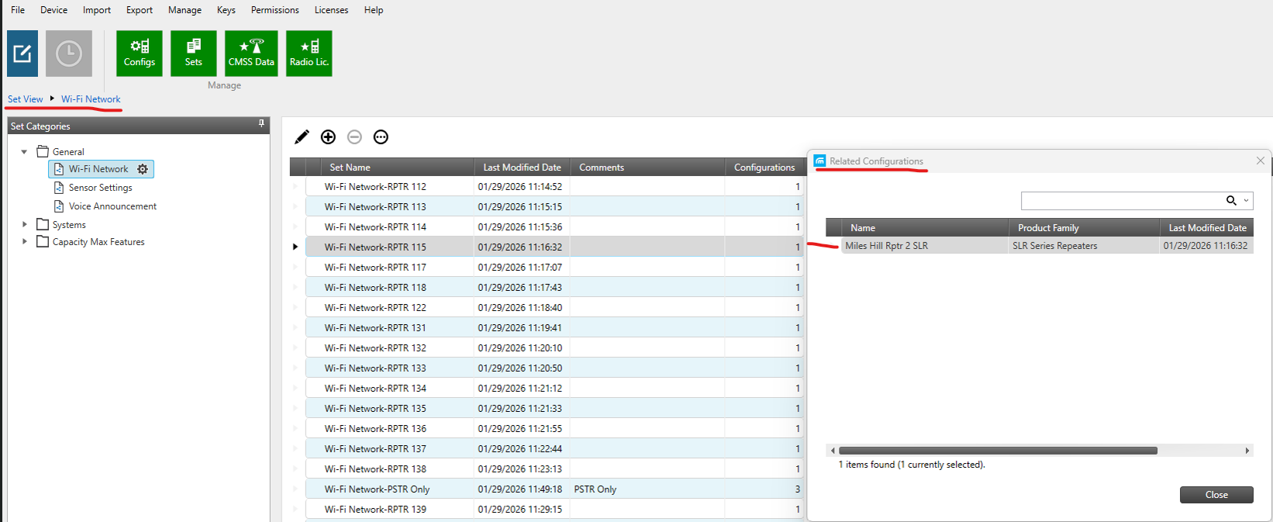Sort by the Product Family column header
Image resolution: width=1273 pixels, height=522 pixels.
point(1084,228)
